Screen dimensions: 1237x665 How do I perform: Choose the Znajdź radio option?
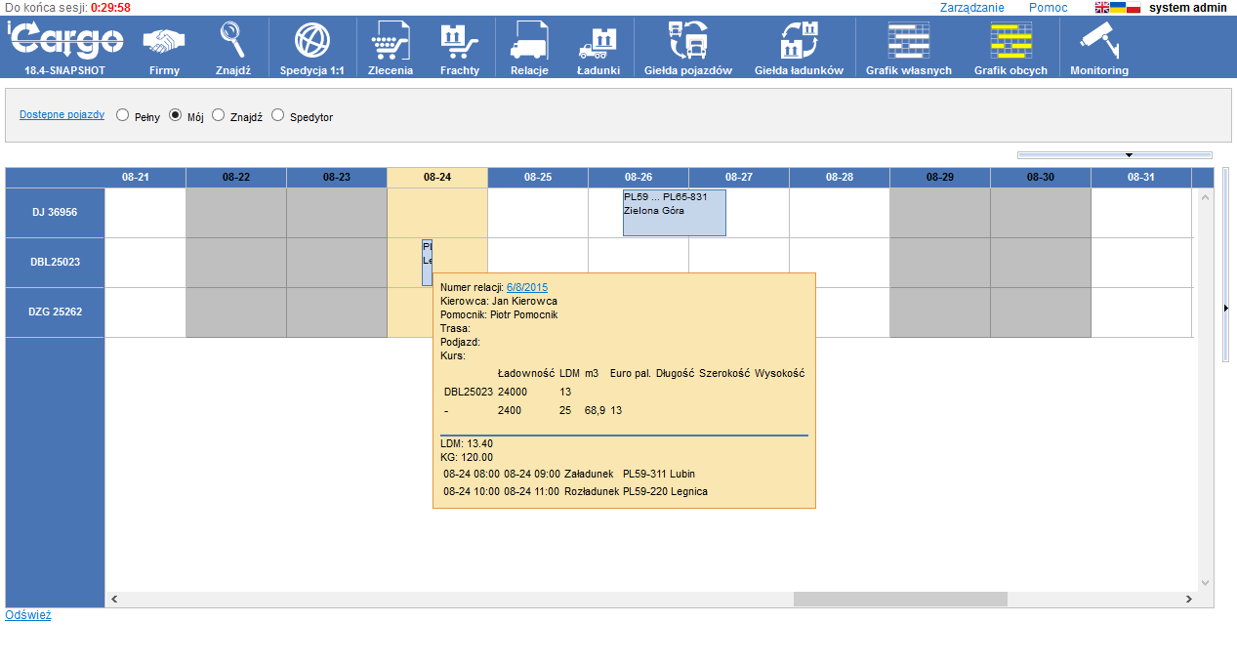click(219, 115)
